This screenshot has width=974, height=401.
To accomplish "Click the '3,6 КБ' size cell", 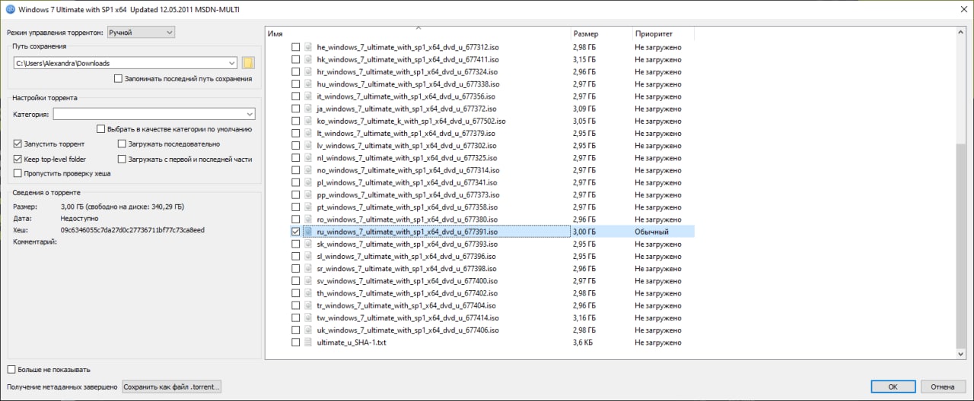I will click(x=584, y=343).
